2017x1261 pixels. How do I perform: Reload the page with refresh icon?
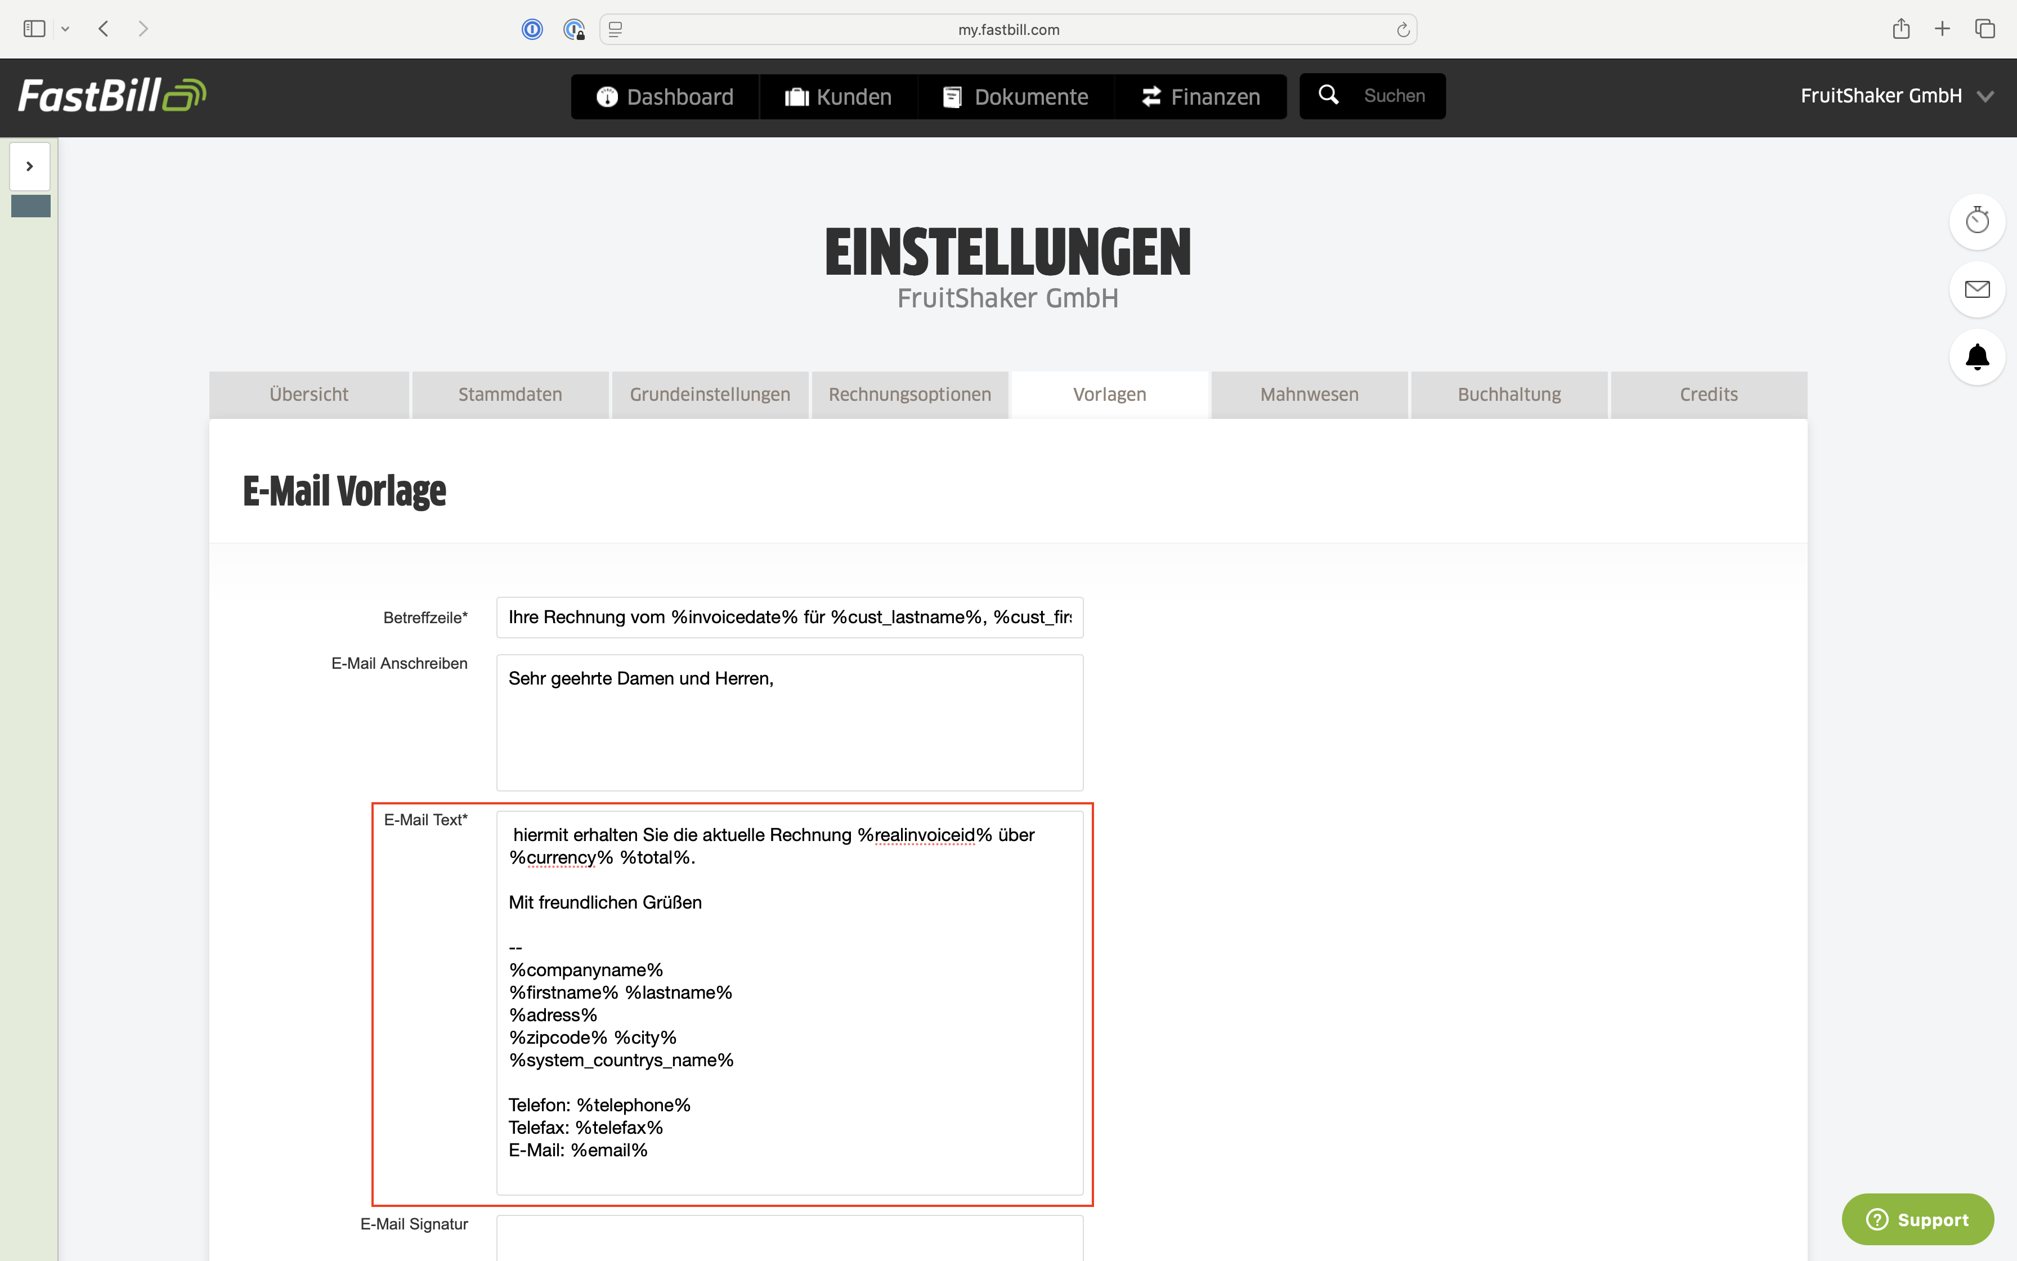point(1403,30)
